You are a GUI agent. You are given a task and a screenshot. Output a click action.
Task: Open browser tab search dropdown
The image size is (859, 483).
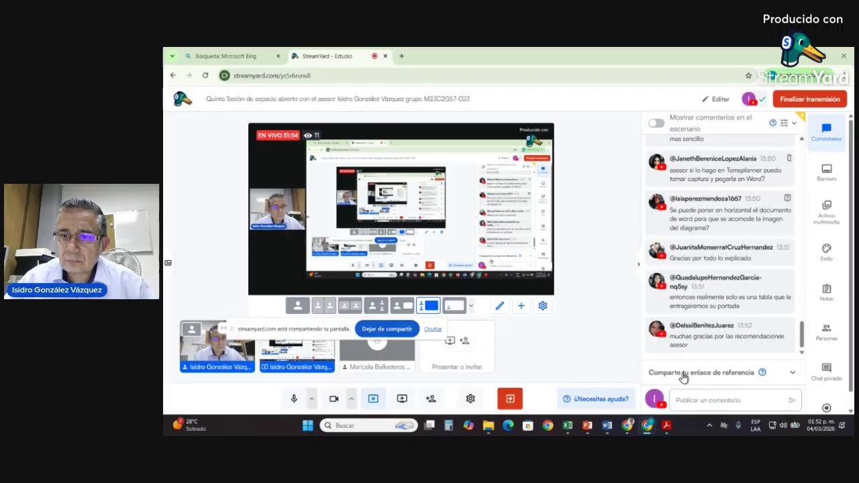[x=172, y=56]
